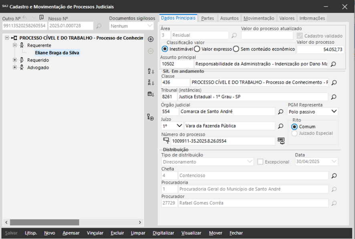
Task: Select the Comum rito radio button
Action: (x=294, y=126)
